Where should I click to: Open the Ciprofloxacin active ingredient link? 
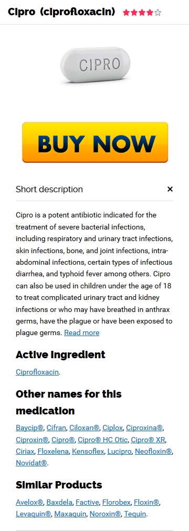pyautogui.click(x=37, y=372)
